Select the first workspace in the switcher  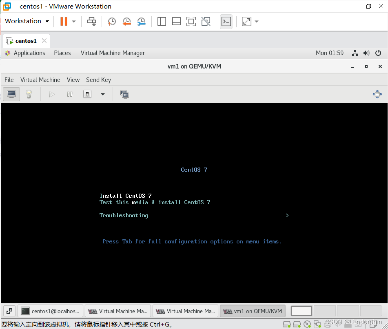(x=301, y=311)
